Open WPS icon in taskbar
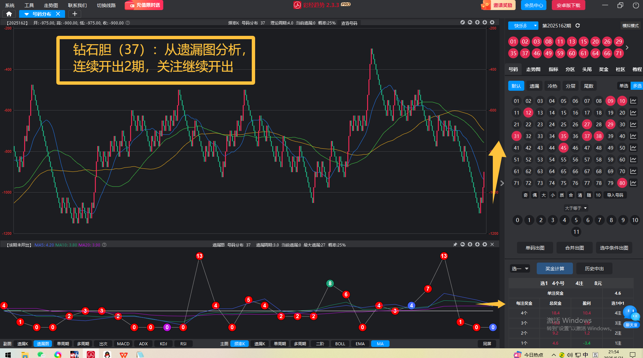The height and width of the screenshot is (358, 643). tap(123, 354)
